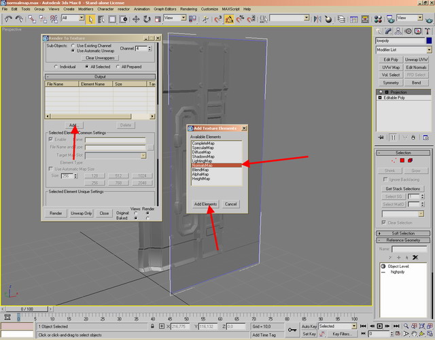Select the All Selected radio button
Image resolution: width=435 pixels, height=340 pixels.
pyautogui.click(x=86, y=67)
